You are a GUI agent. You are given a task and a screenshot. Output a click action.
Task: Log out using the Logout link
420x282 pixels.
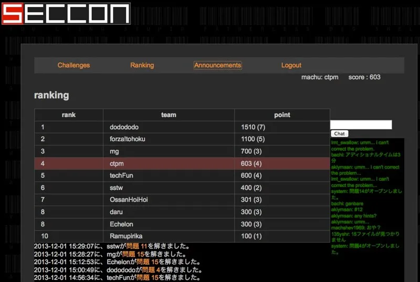point(291,65)
